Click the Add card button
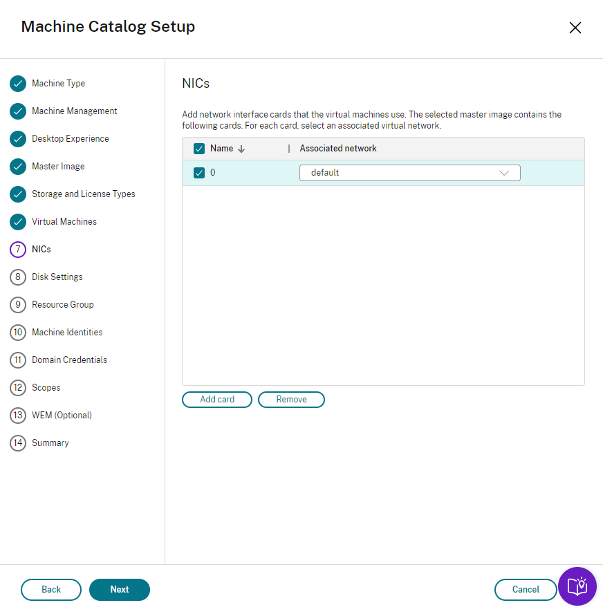Screen dimensions: 603x614 click(217, 400)
